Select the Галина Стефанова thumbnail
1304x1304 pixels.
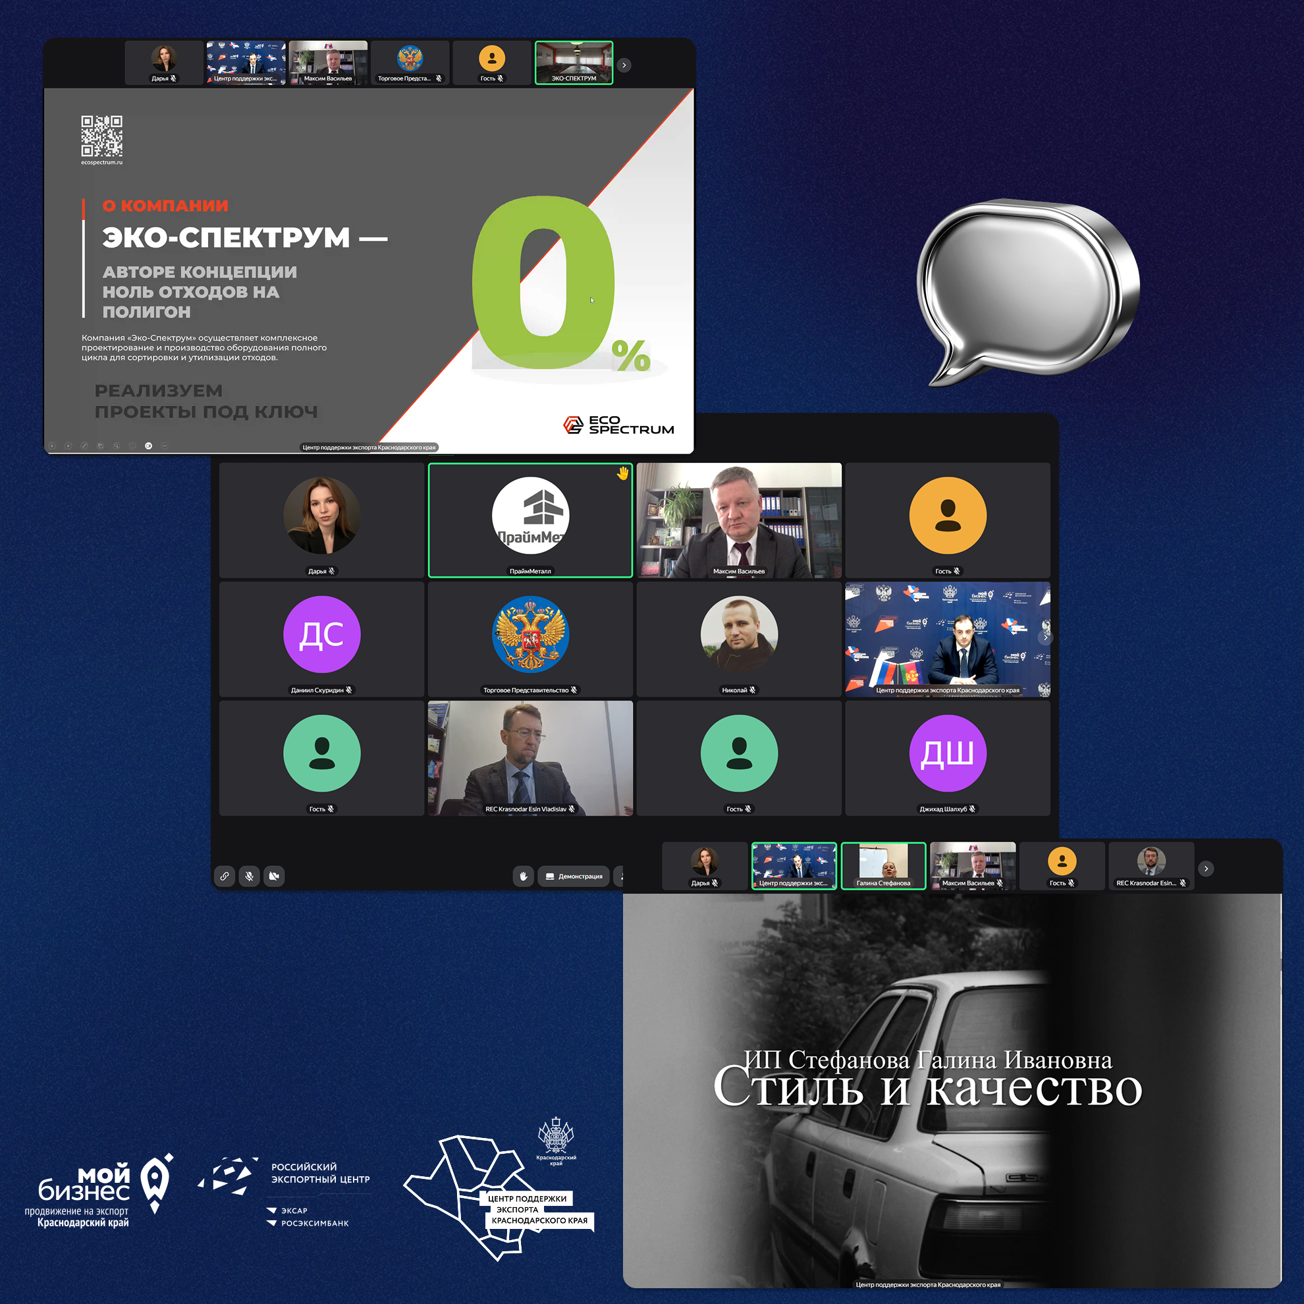point(884,866)
